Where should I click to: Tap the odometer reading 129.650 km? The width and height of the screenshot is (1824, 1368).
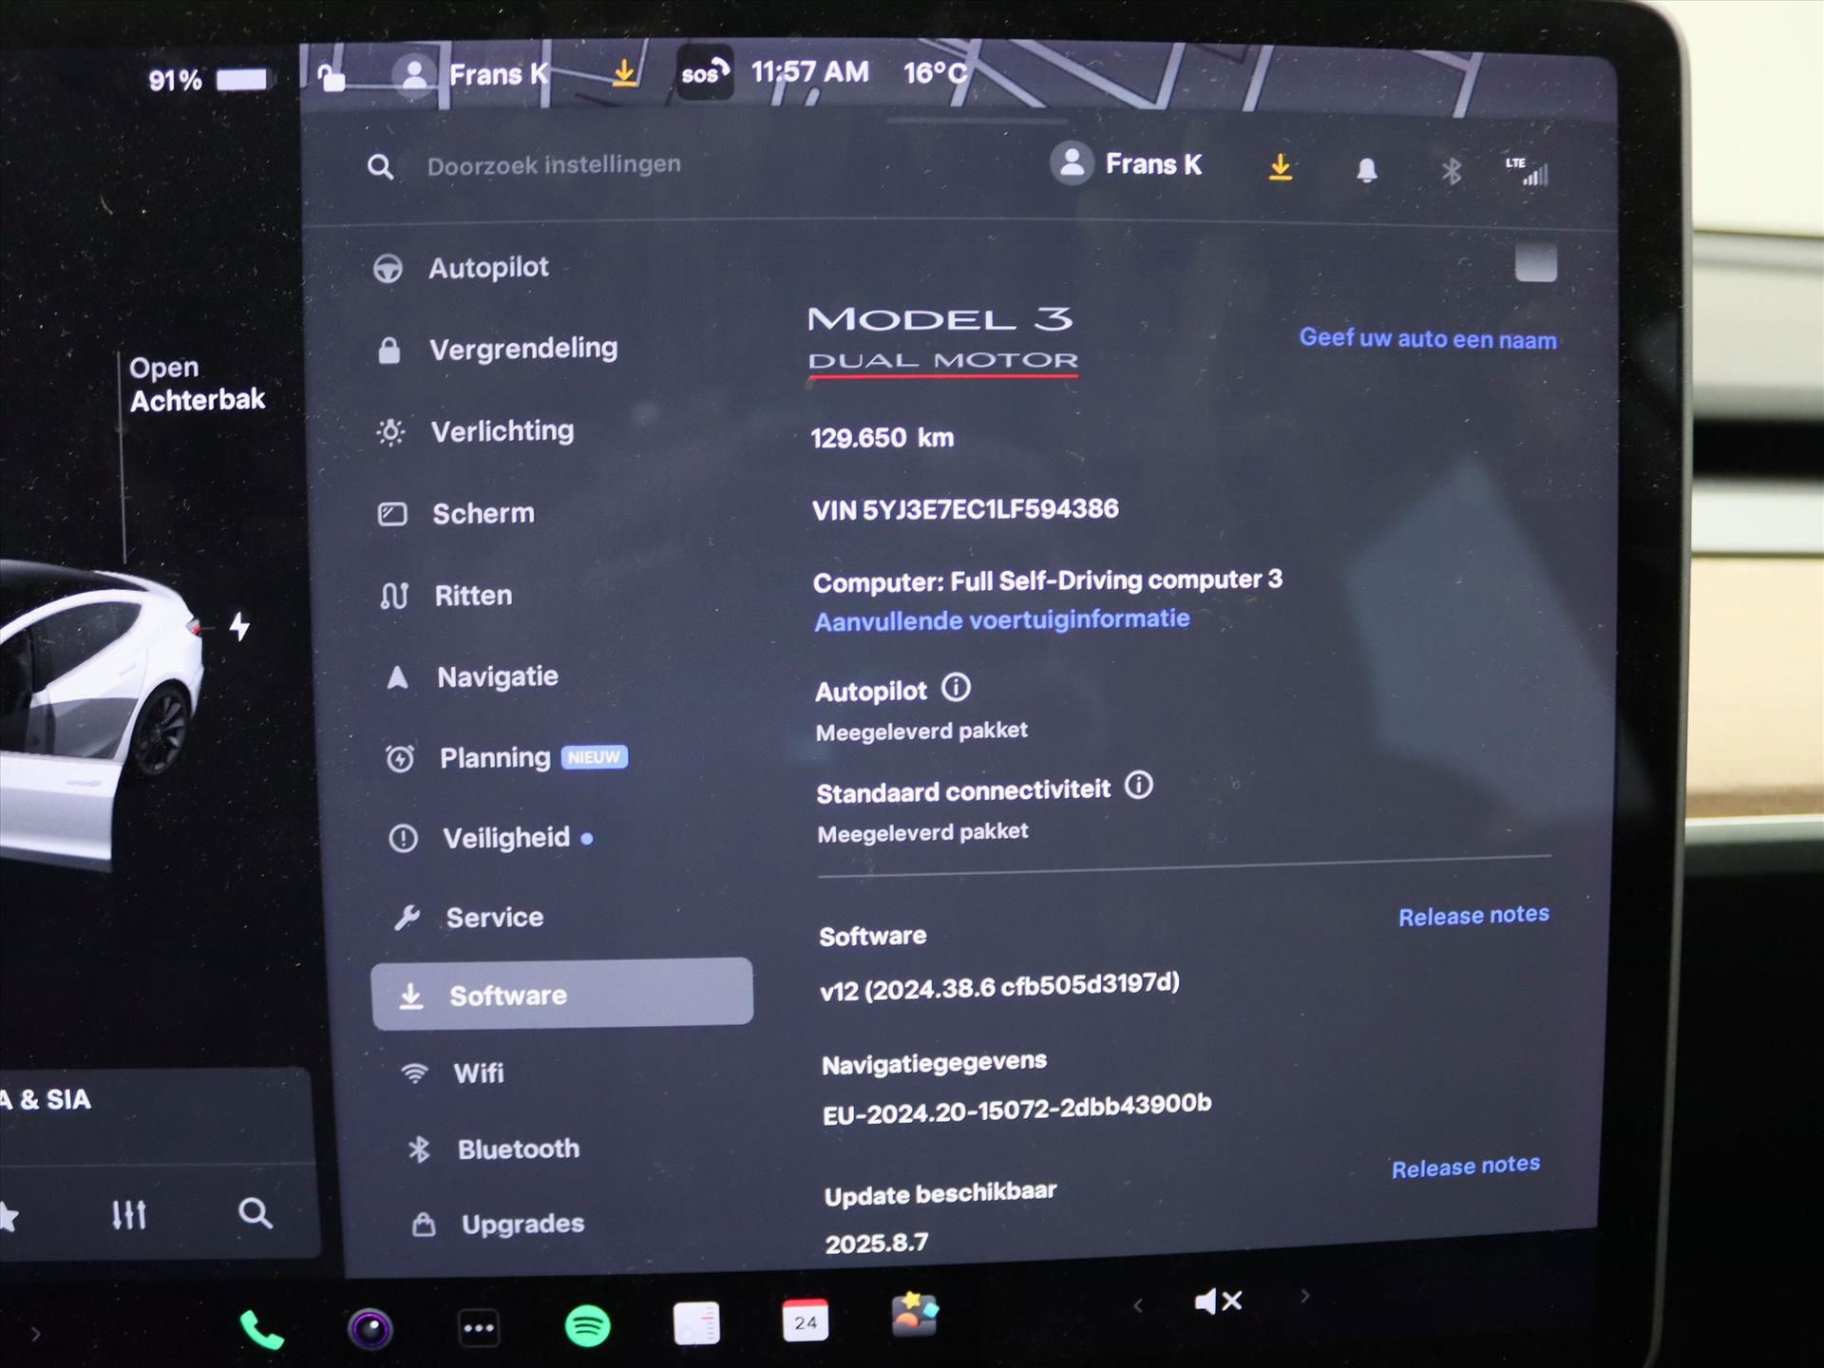coord(882,438)
